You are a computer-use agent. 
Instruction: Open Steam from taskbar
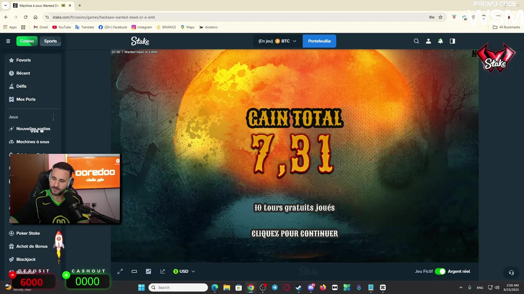pos(298,287)
